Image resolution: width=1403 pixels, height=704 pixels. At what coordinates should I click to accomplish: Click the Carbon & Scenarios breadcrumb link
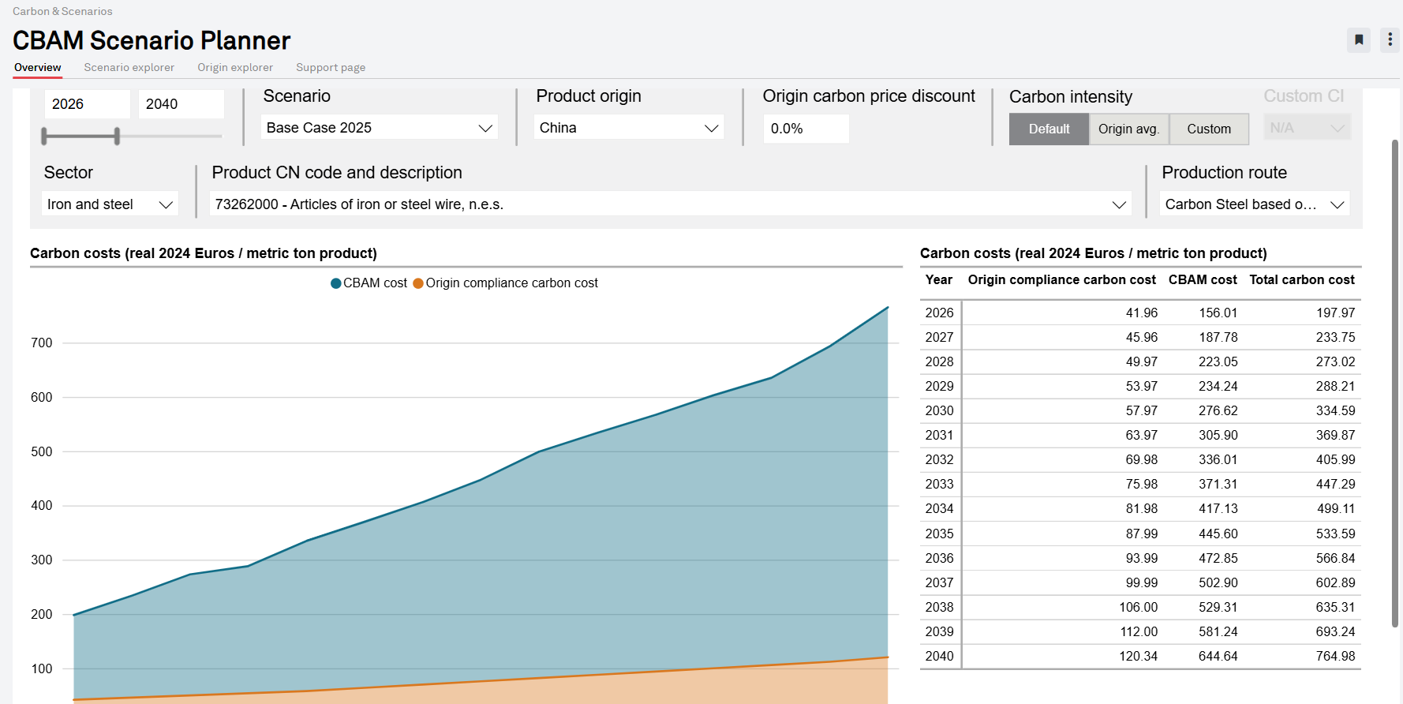click(x=62, y=11)
